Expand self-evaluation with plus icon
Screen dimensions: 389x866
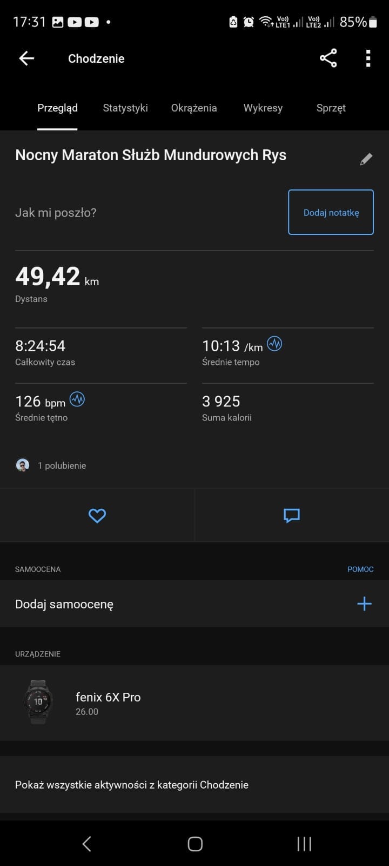coord(364,604)
